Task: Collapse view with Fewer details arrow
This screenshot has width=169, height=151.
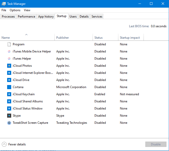Action: (x=4, y=144)
